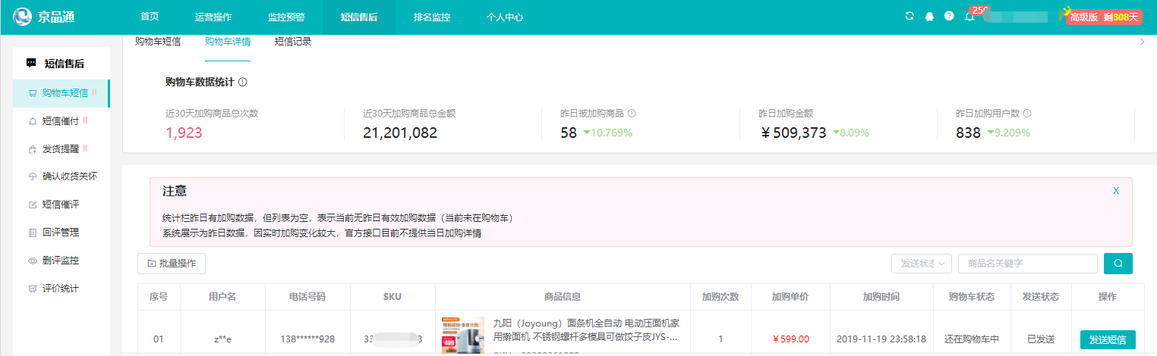Open 短信催付 in the sidebar
Viewport: 1157px width, 356px height.
61,121
